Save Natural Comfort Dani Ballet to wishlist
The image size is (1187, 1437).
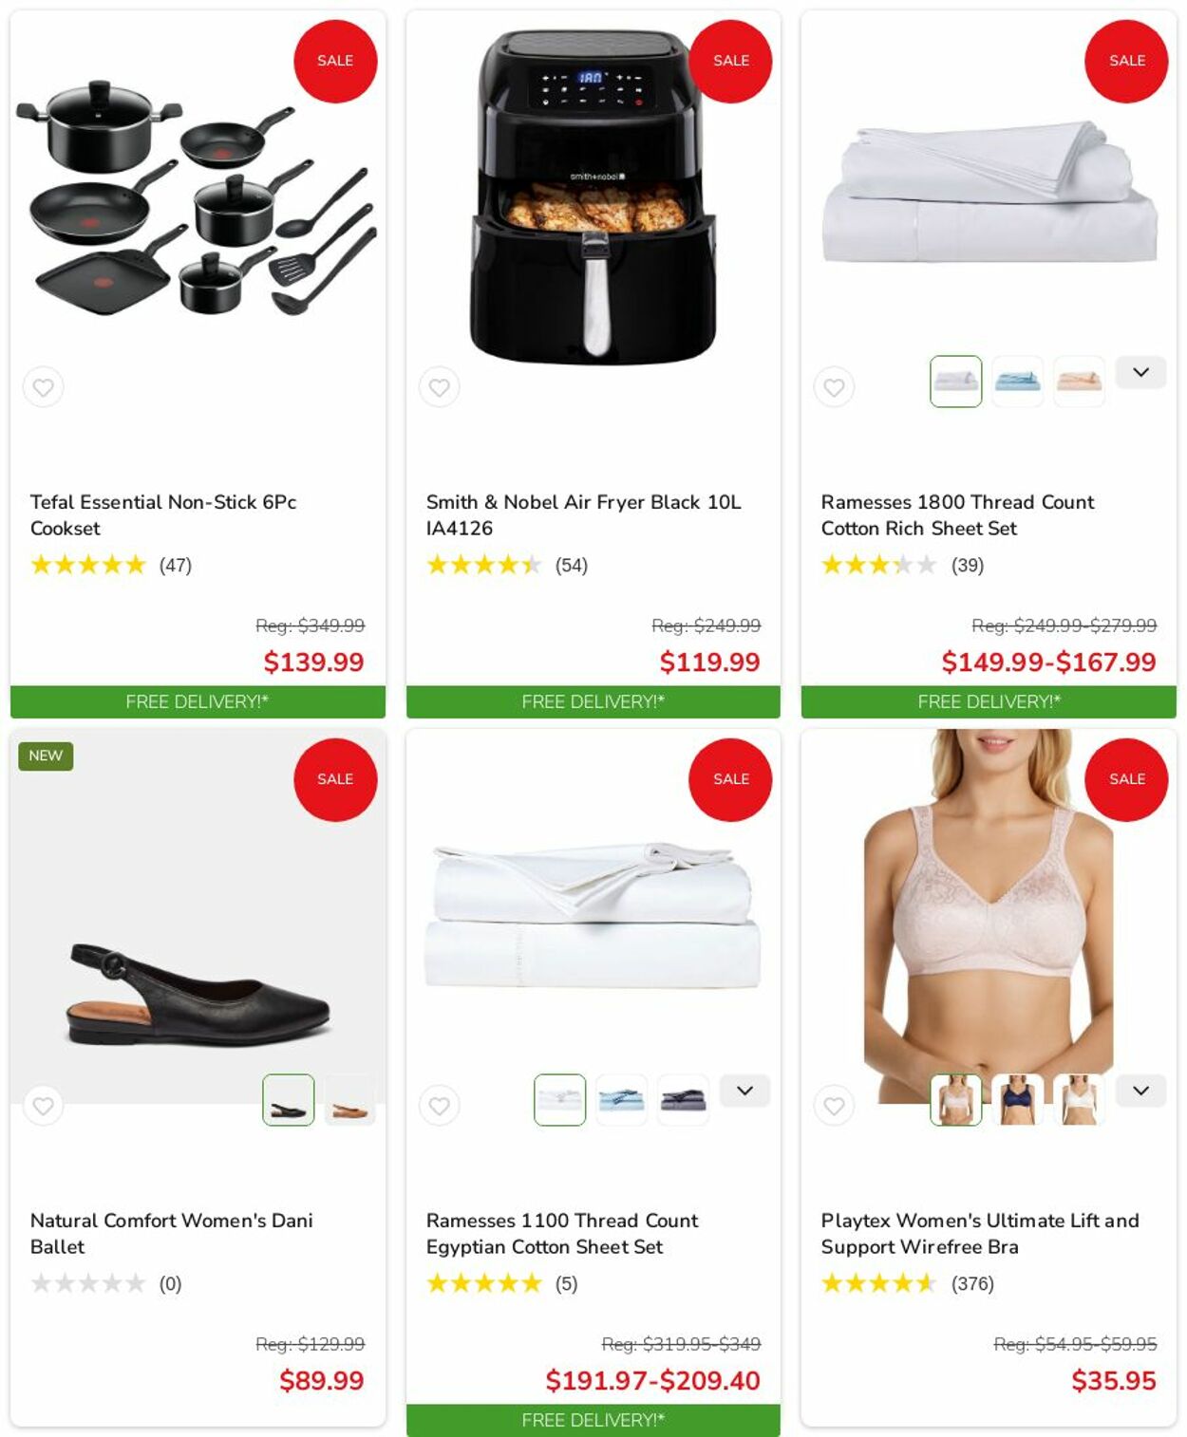[43, 1106]
